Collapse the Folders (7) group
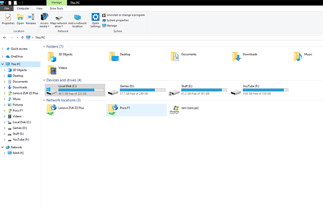Viewport: 323px width, 212px height. (x=44, y=47)
